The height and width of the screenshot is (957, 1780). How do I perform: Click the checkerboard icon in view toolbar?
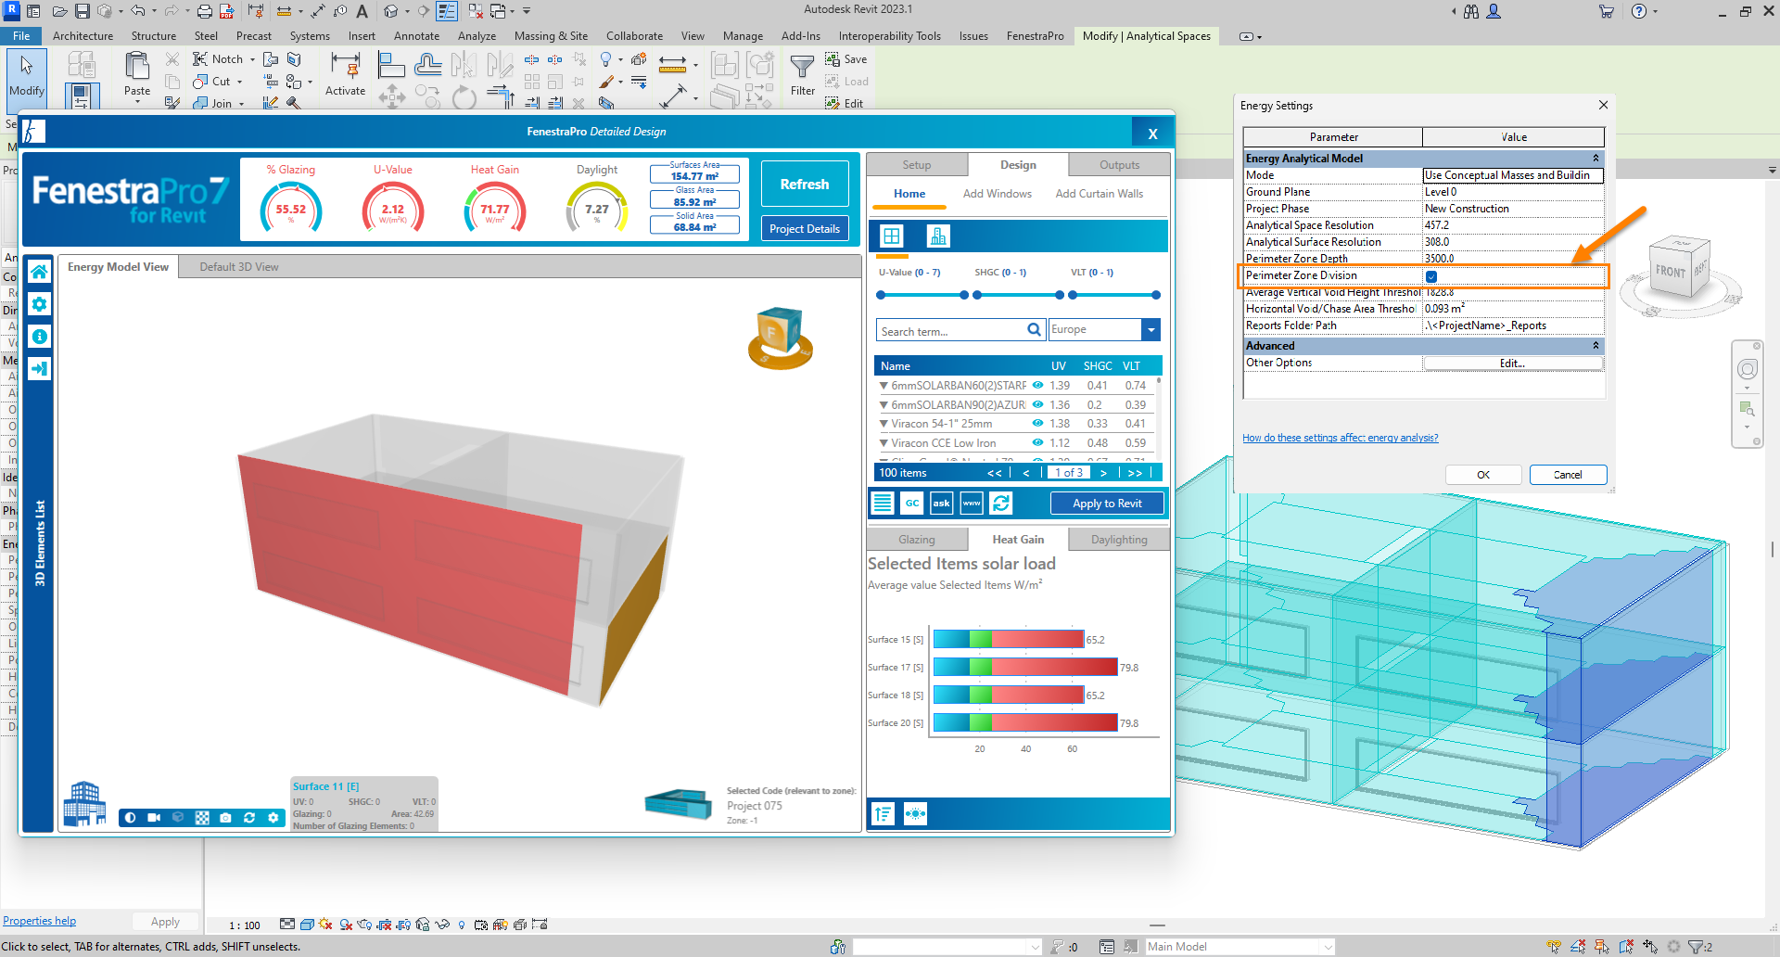[202, 818]
